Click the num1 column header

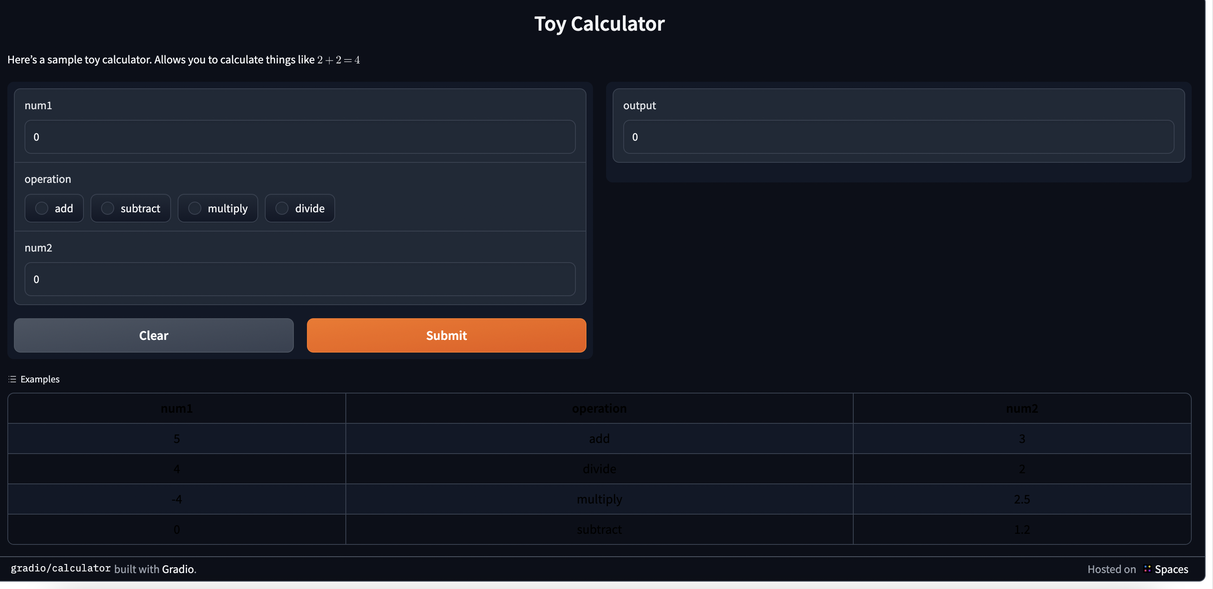point(176,408)
